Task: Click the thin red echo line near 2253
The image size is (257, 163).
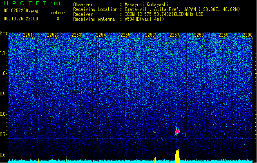Action: [x=67, y=131]
